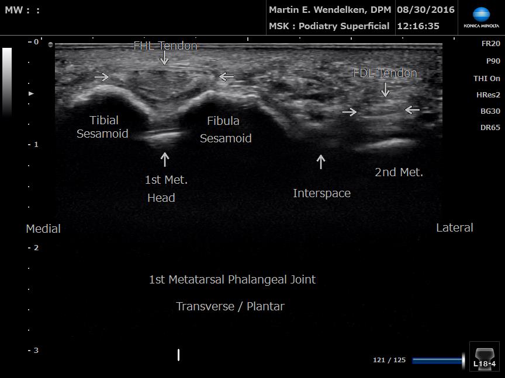The image size is (505, 378).
Task: Open the DR65 dynamic range setting
Action: [490, 127]
